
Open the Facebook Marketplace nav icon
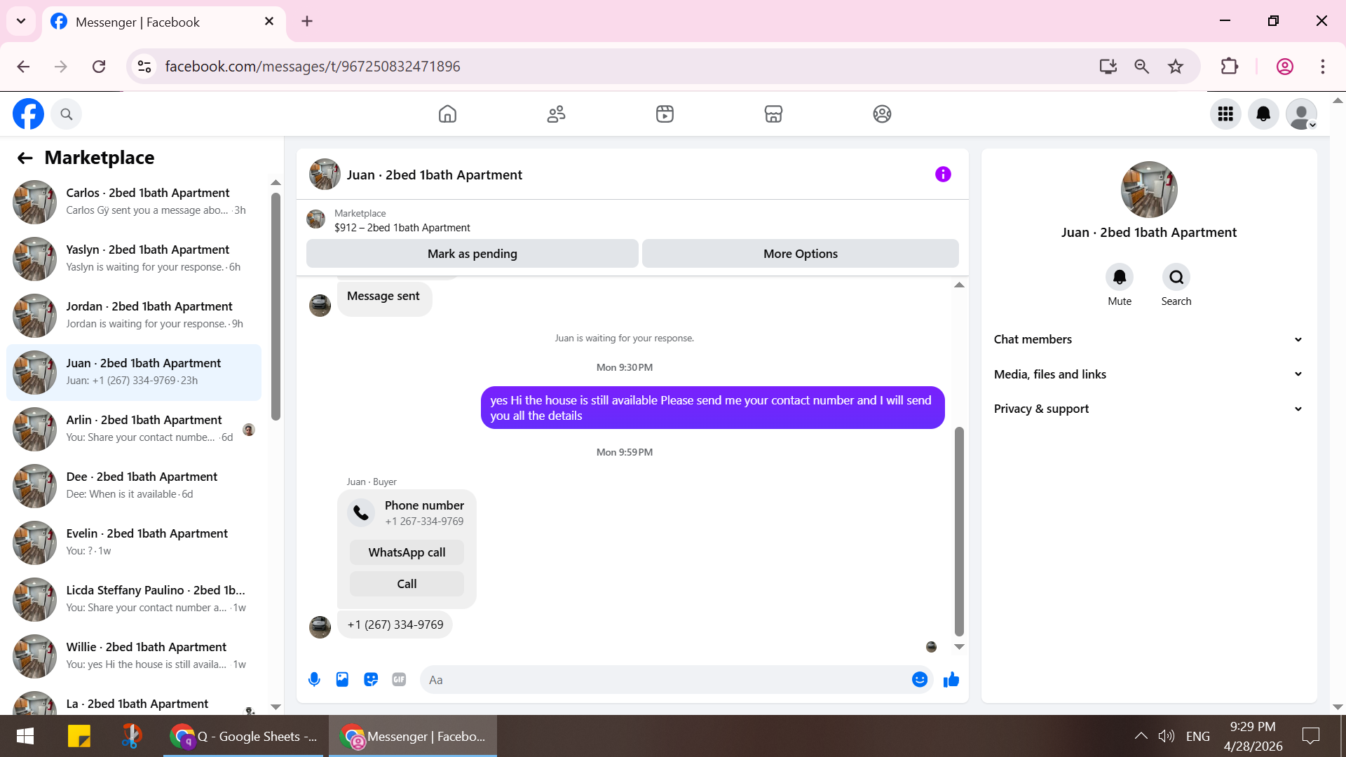(x=773, y=114)
